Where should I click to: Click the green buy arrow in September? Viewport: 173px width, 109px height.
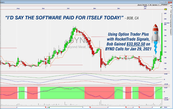(49, 63)
